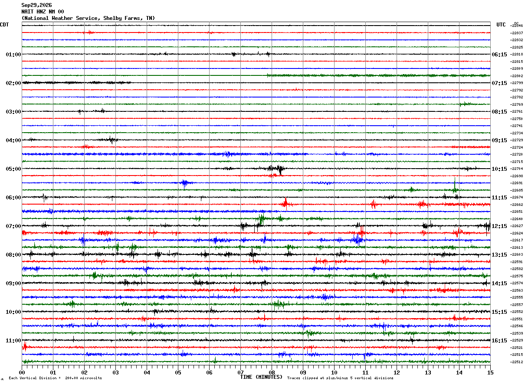Click the TIME (MINUTES) axis label
Viewport: 525px width, 384px height.
pos(261,377)
